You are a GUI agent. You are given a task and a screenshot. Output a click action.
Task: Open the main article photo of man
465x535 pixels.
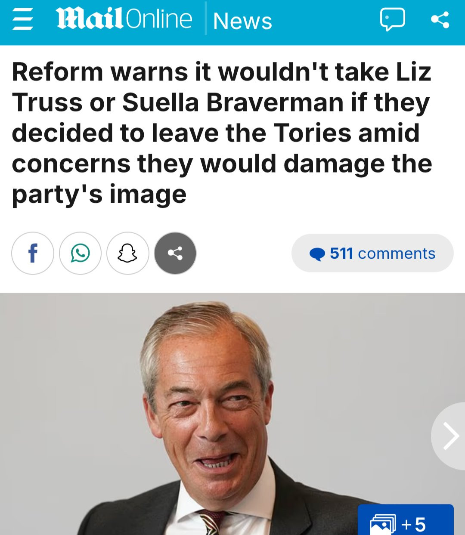click(232, 414)
